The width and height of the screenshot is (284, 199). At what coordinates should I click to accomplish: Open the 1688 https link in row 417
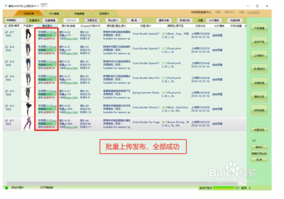[x=72, y=39]
